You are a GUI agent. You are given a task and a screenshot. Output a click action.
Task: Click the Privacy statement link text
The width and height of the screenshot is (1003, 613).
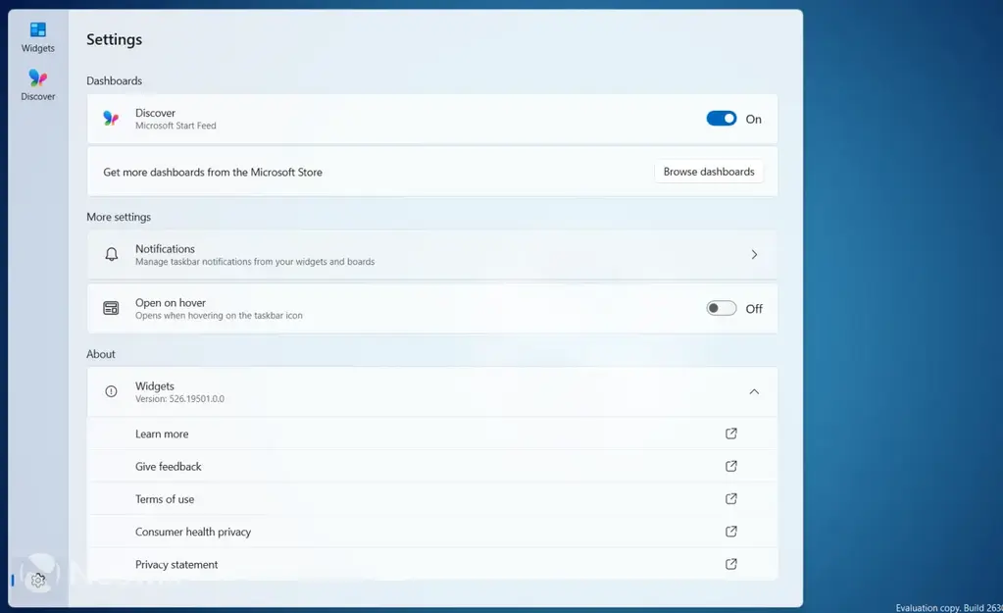coord(176,564)
